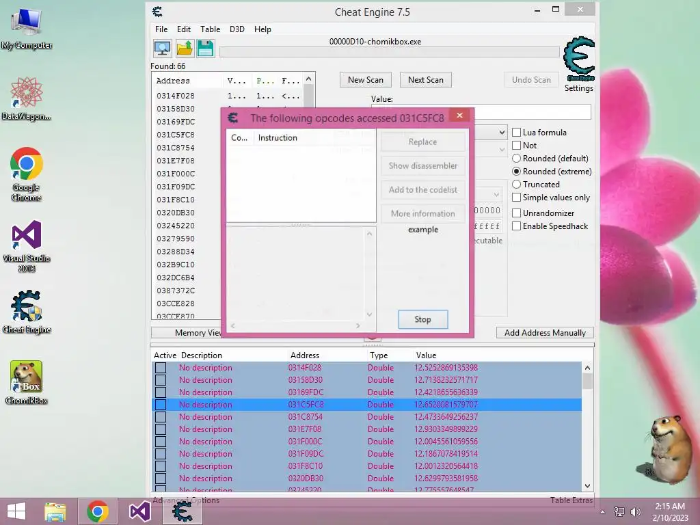Open My Computer desktop icon
The height and width of the screenshot is (525, 700).
(27, 29)
